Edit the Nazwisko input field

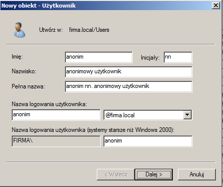tap(129, 72)
